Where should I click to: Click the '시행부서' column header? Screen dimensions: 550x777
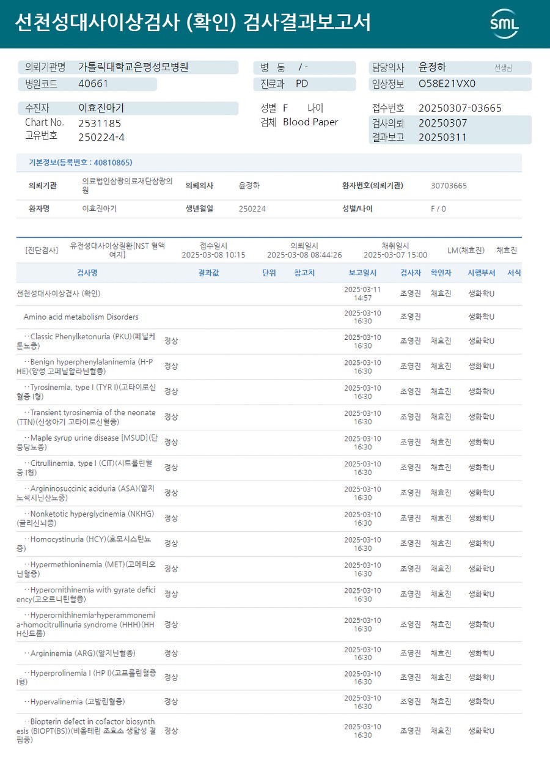pyautogui.click(x=482, y=273)
